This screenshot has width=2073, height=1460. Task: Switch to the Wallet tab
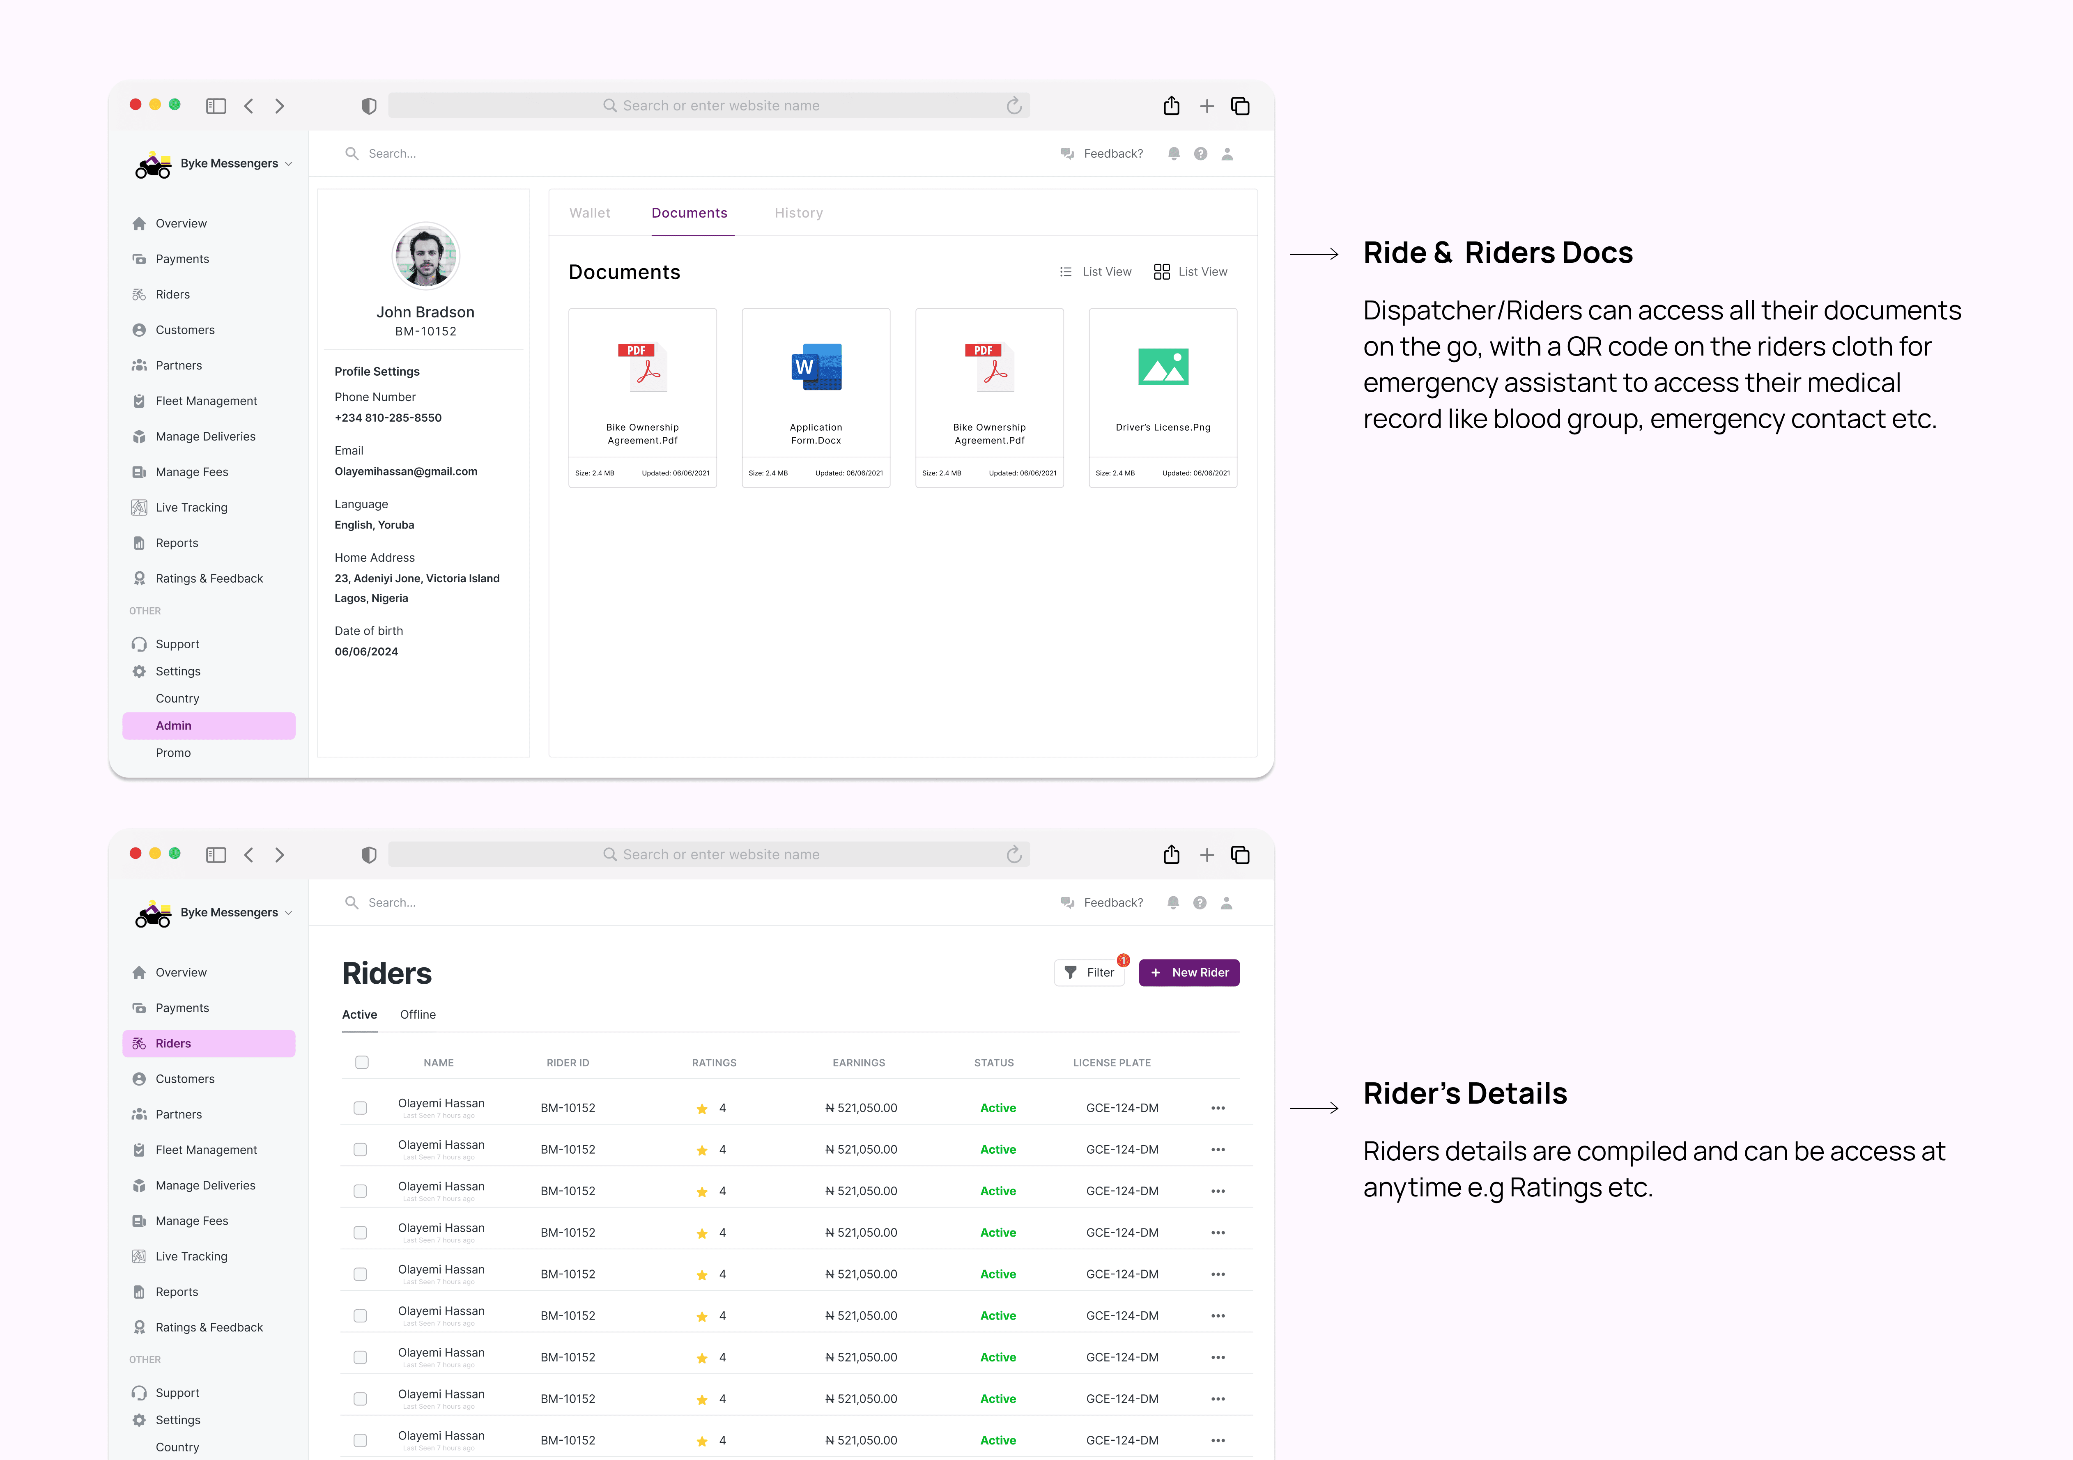tap(590, 213)
